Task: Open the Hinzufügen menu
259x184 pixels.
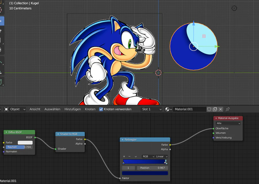Action: click(x=73, y=109)
